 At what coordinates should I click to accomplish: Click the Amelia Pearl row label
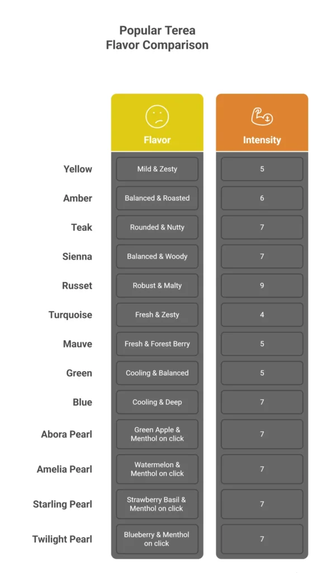pyautogui.click(x=65, y=469)
